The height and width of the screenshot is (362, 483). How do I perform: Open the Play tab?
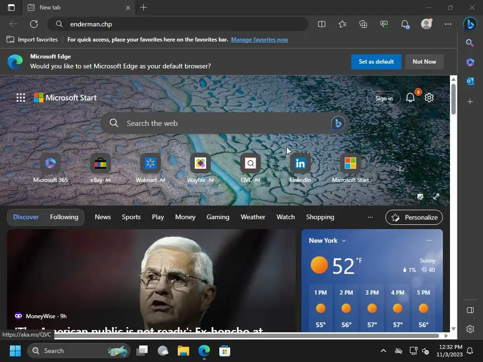(158, 217)
